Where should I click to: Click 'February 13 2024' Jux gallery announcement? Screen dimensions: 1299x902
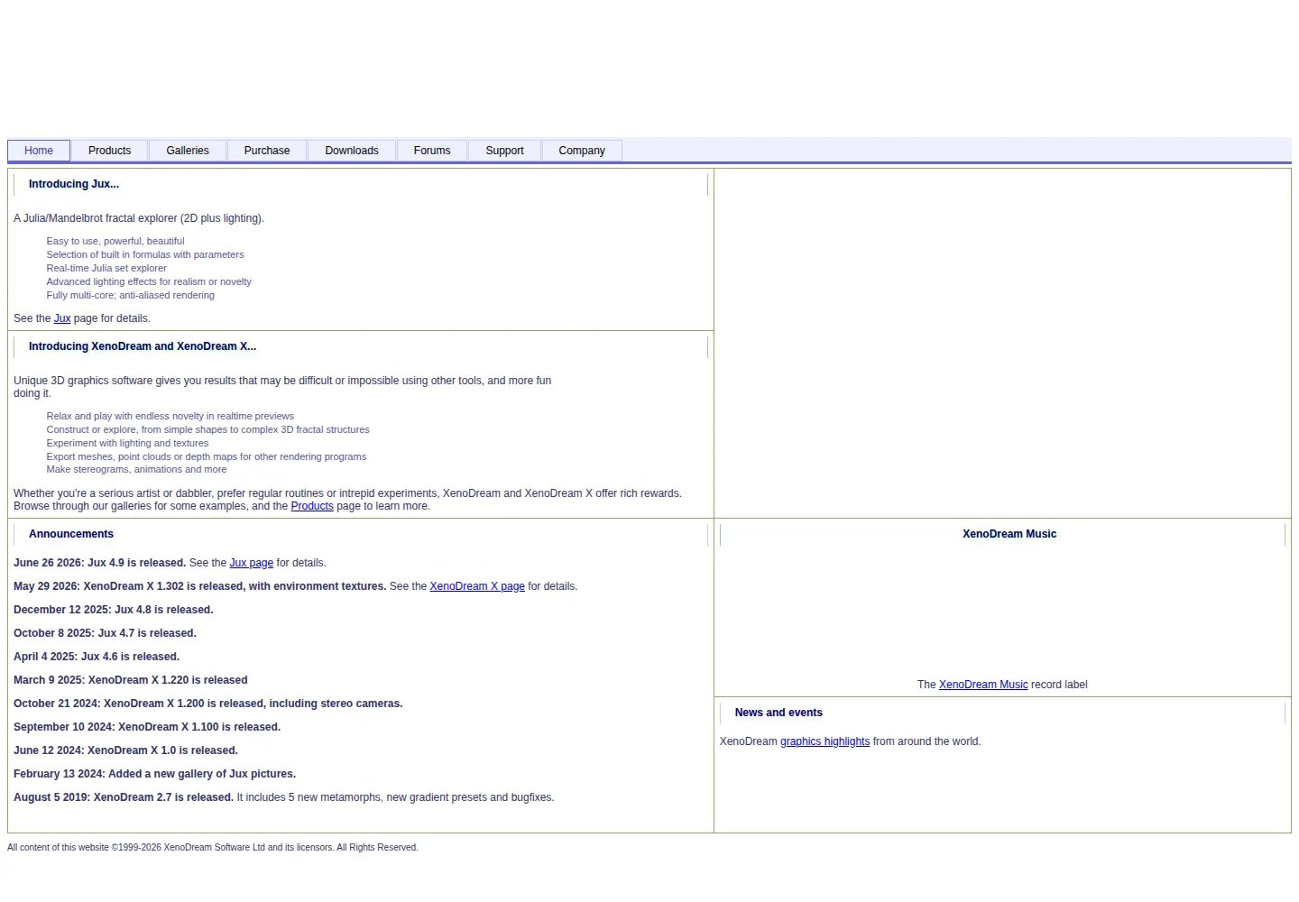click(x=154, y=774)
